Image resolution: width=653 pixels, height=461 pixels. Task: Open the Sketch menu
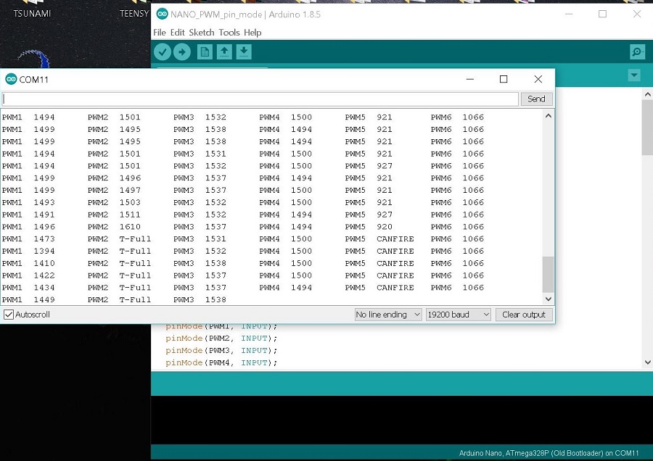(202, 33)
